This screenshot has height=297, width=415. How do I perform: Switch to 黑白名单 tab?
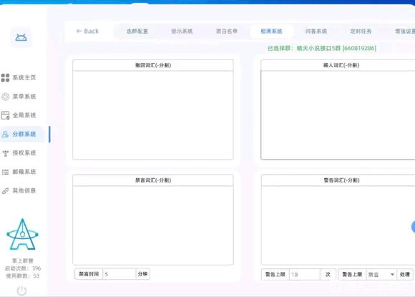tap(227, 31)
